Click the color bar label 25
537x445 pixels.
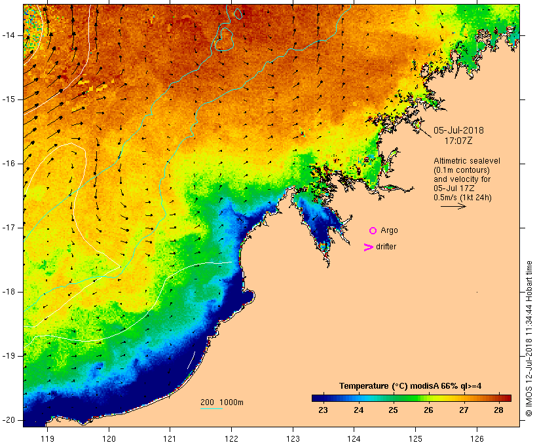(x=393, y=410)
